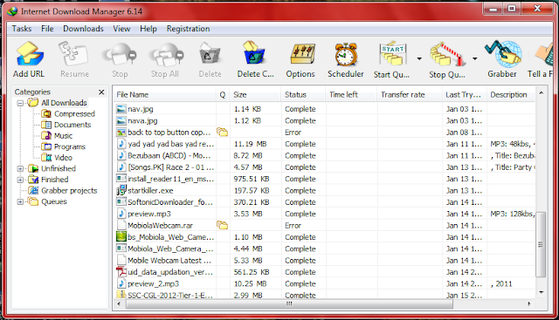Image resolution: width=559 pixels, height=320 pixels.
Task: Open Options from the toolbar
Action: pos(302,54)
